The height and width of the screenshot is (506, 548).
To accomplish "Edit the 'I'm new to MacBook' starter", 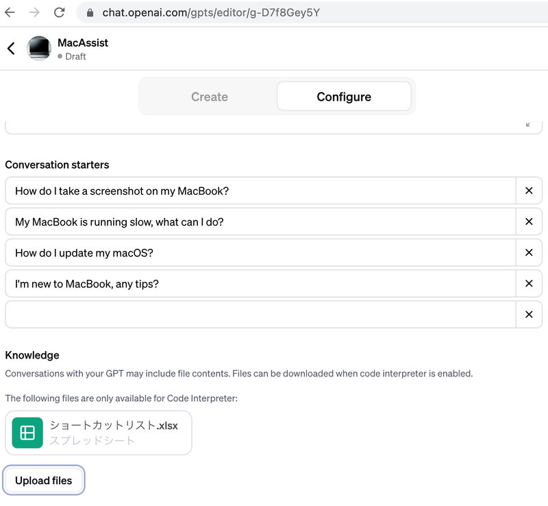I will pos(260,283).
